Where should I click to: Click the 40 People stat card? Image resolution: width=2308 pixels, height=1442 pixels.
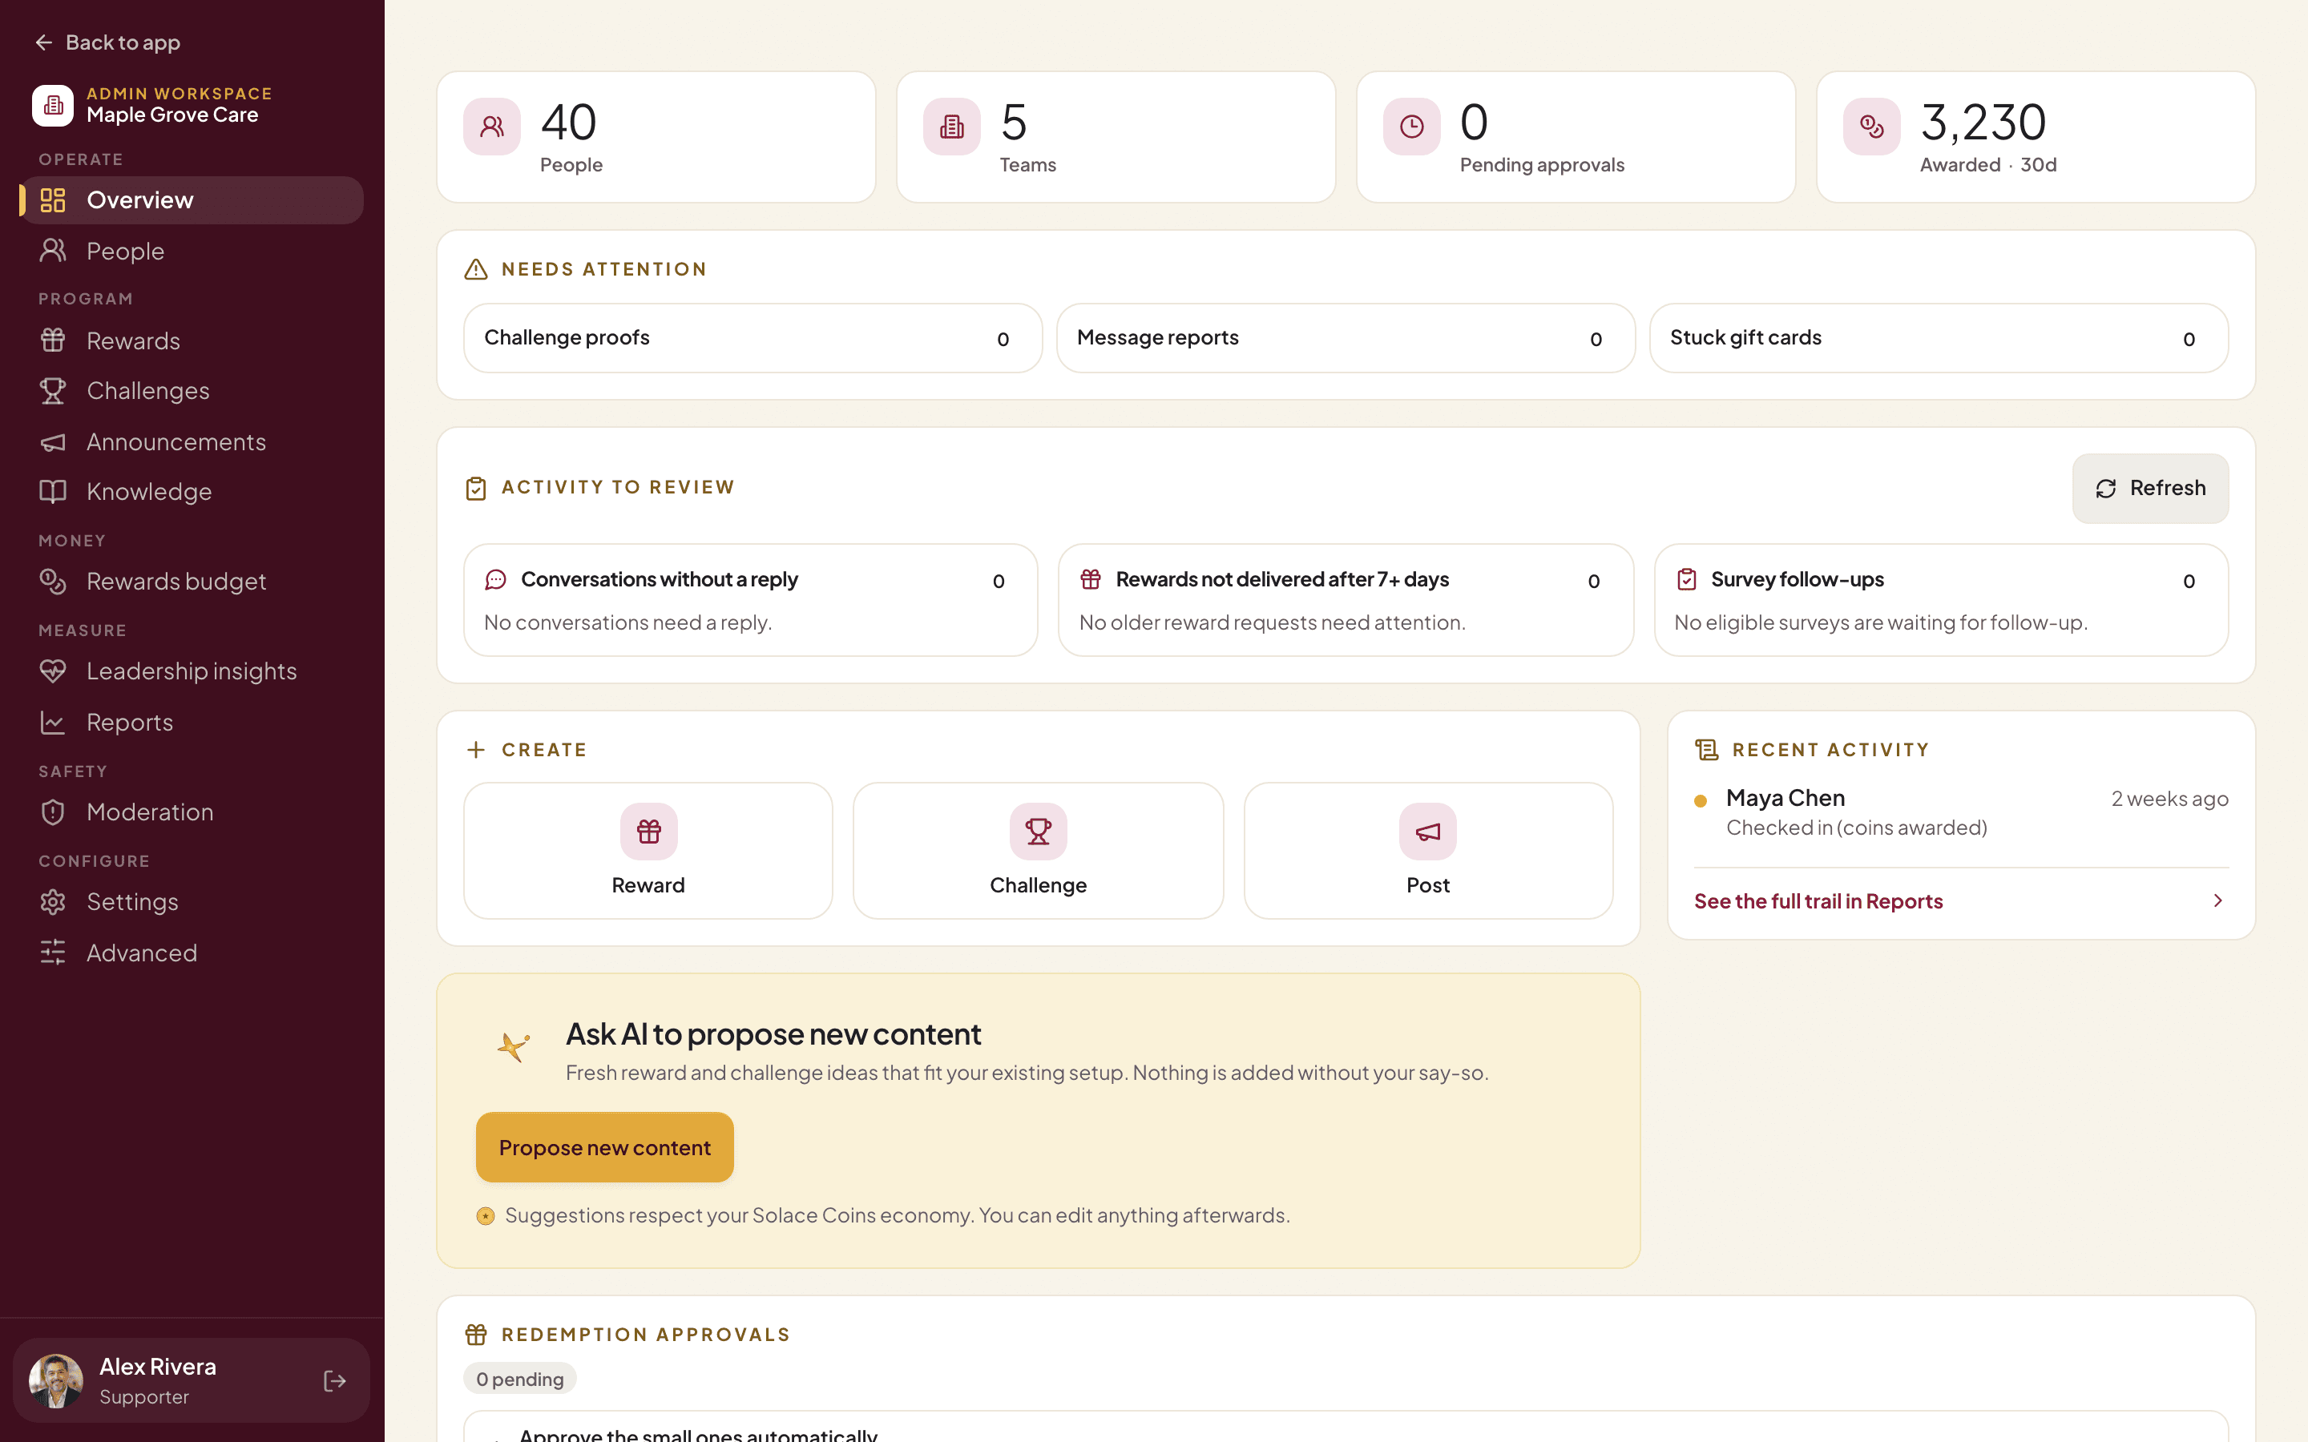(656, 136)
